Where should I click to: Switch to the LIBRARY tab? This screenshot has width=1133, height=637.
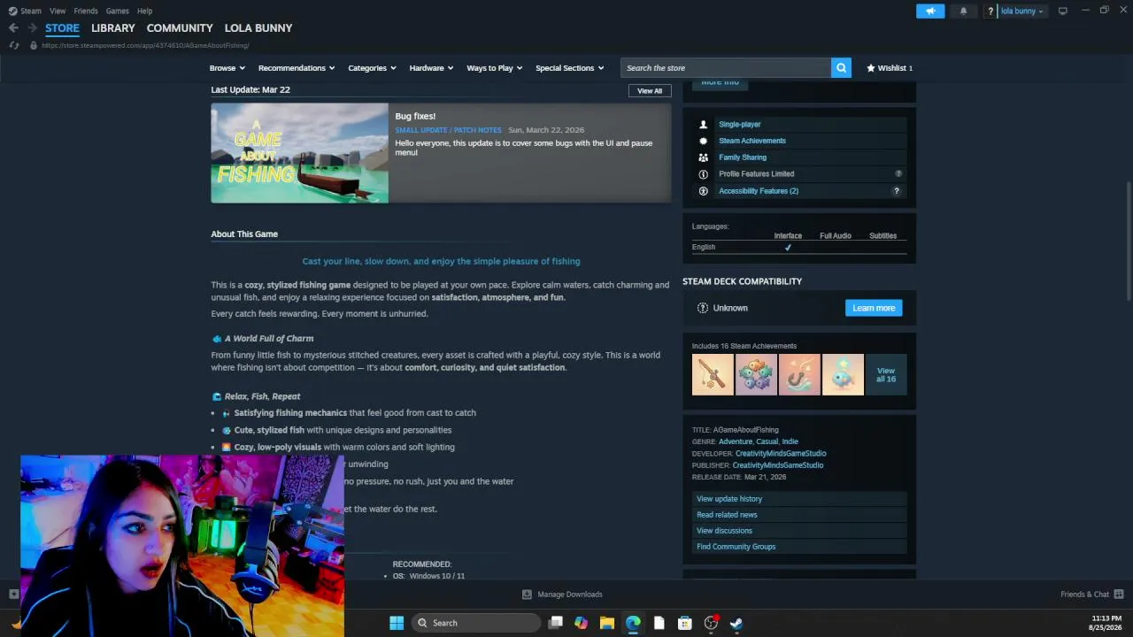[113, 28]
